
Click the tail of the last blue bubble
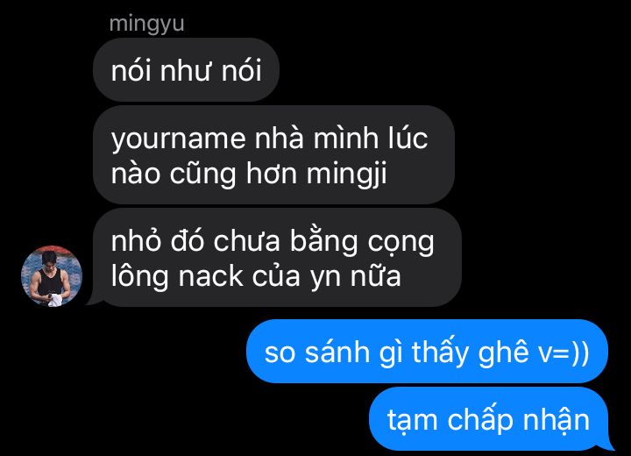(607, 444)
